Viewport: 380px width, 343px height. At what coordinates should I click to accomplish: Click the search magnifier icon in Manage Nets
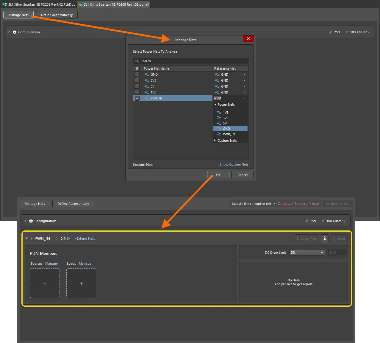click(x=137, y=61)
